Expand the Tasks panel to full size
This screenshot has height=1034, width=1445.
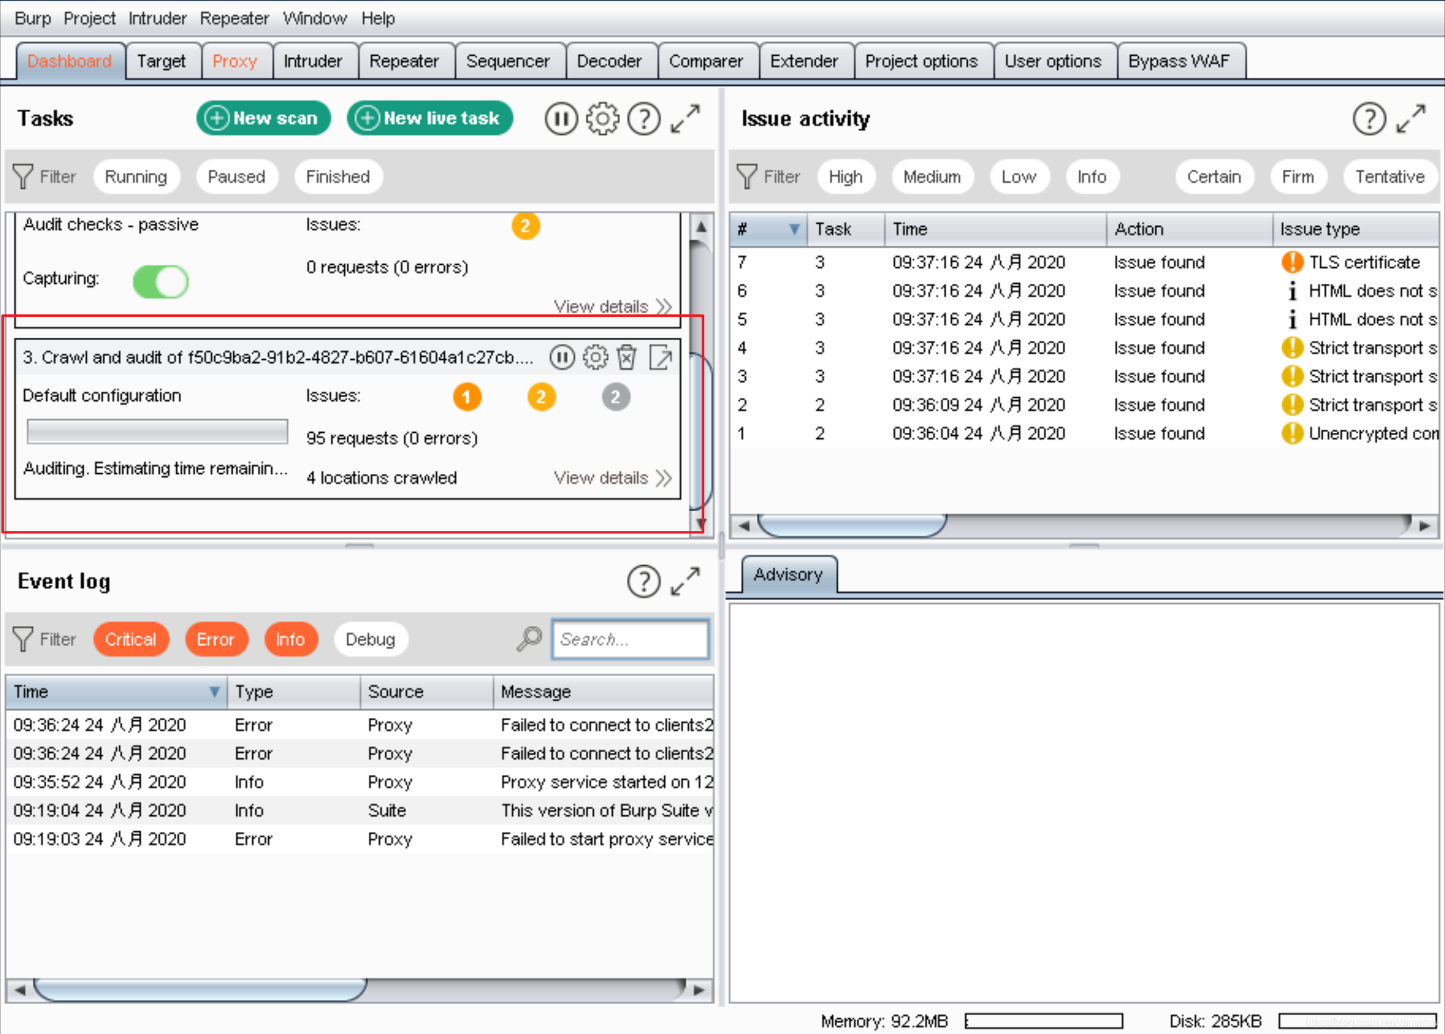(685, 118)
